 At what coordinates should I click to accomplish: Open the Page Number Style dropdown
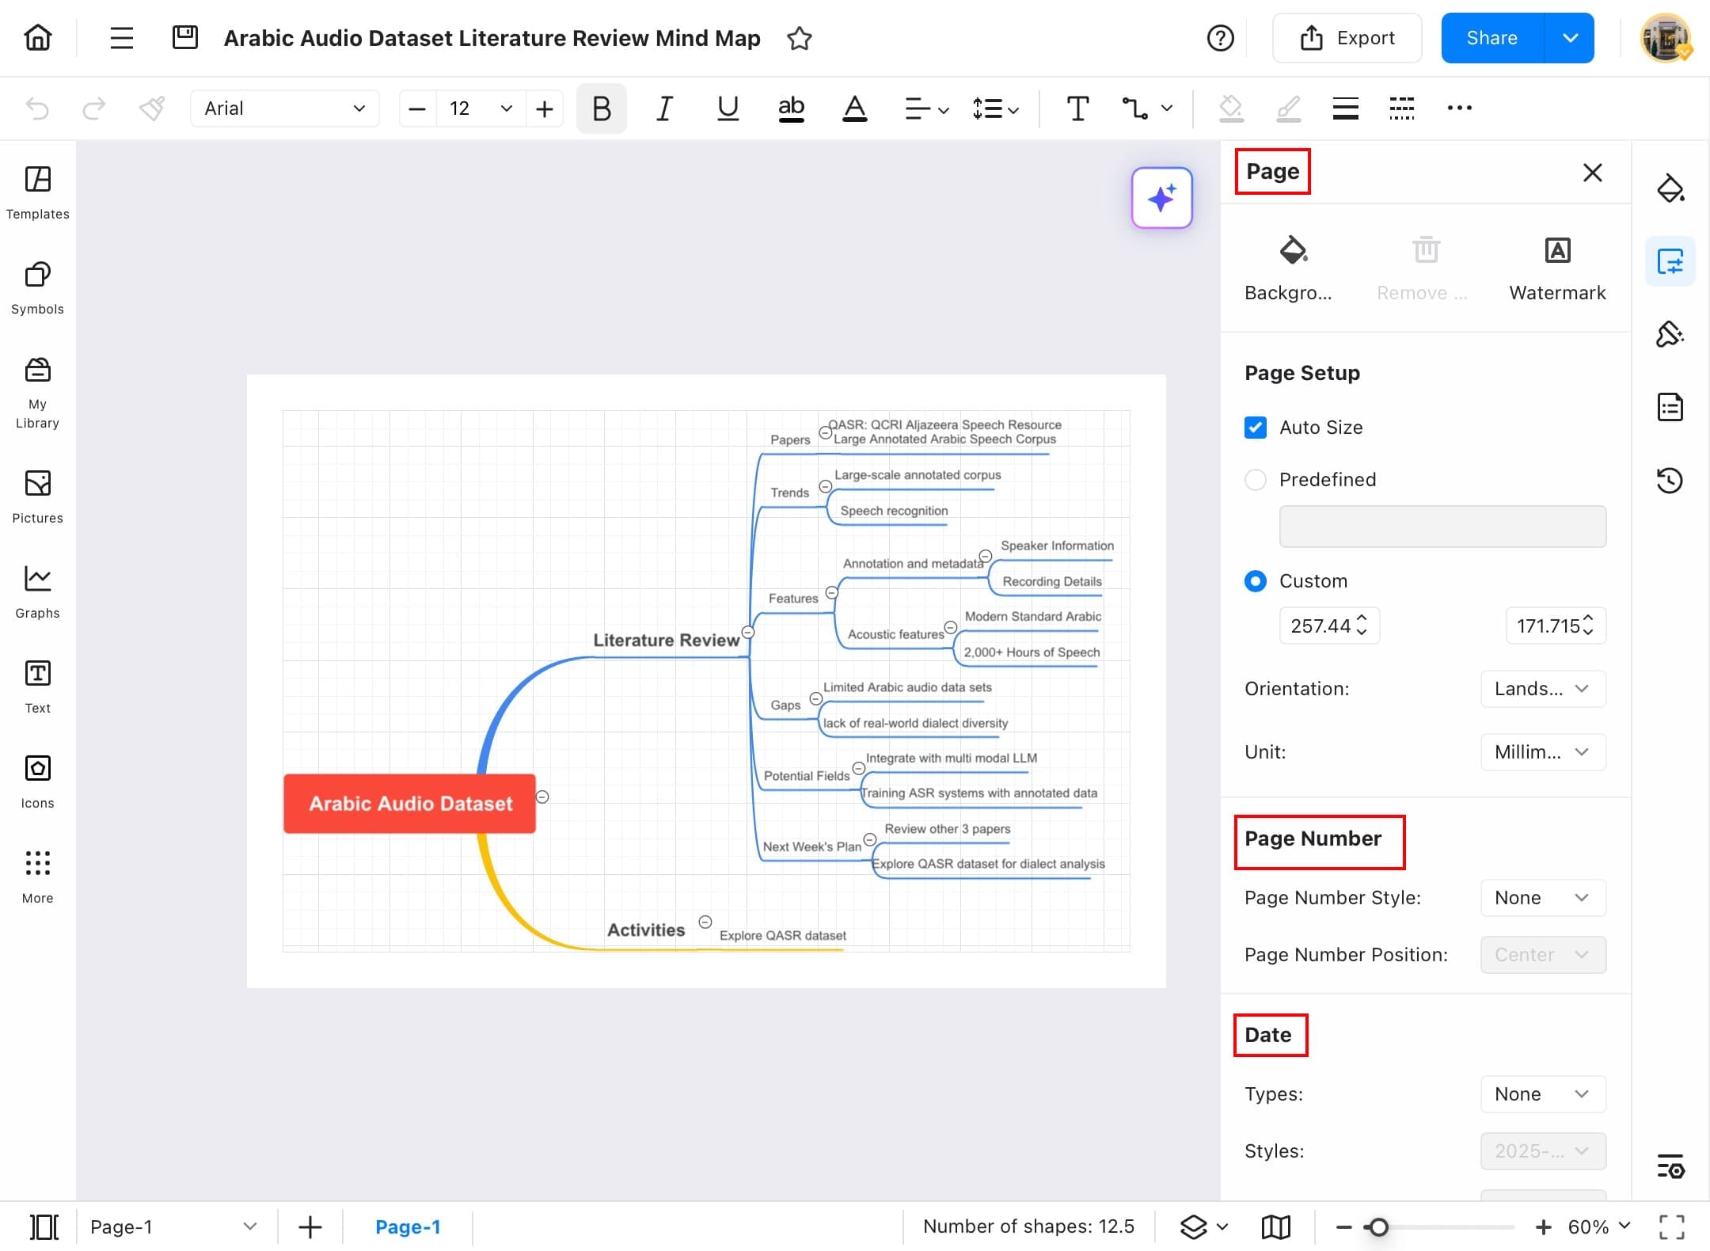click(x=1542, y=898)
